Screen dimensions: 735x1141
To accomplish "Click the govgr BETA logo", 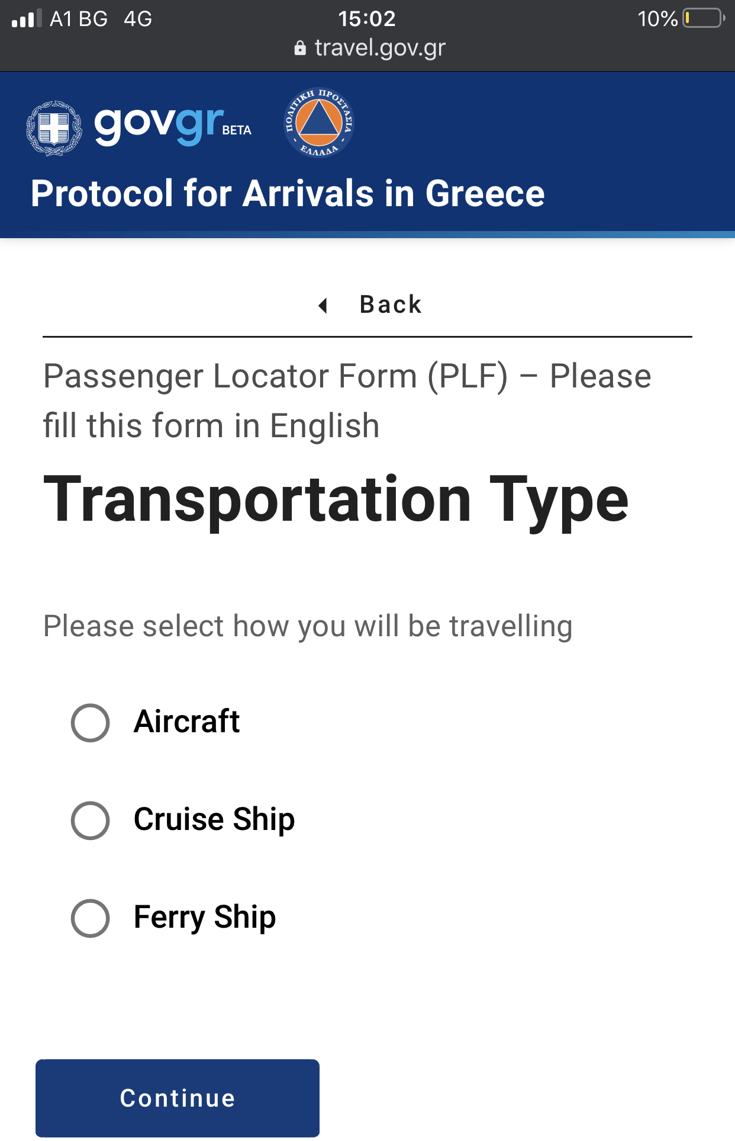I will tap(173, 125).
